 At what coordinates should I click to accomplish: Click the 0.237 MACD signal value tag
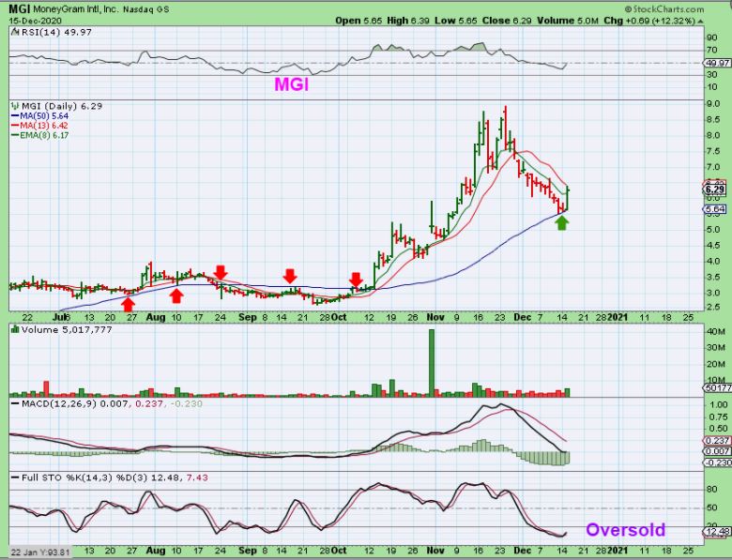pyautogui.click(x=717, y=441)
